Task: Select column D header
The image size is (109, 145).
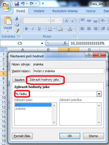Action: pyautogui.click(x=89, y=50)
